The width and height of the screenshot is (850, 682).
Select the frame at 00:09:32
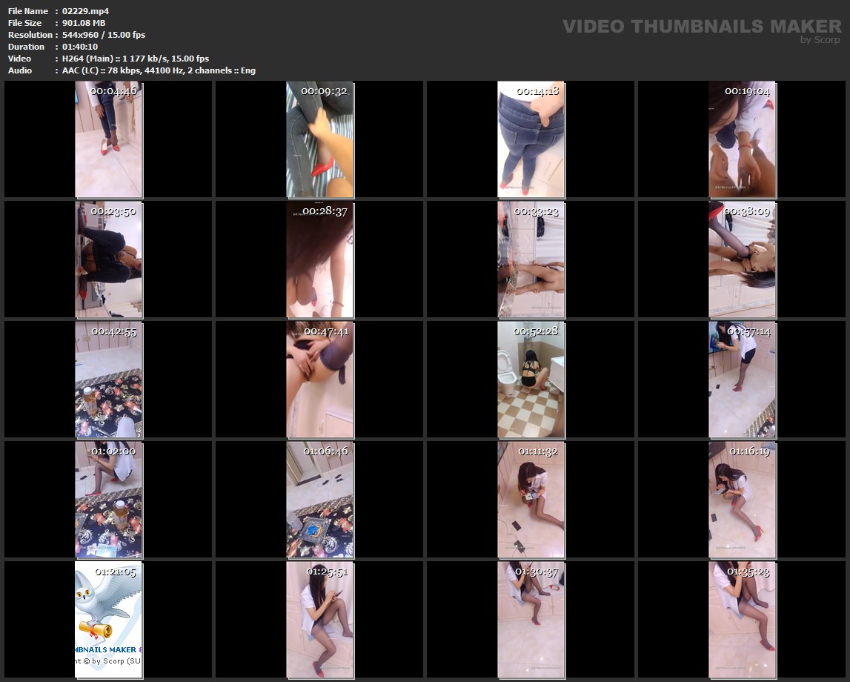(319, 139)
